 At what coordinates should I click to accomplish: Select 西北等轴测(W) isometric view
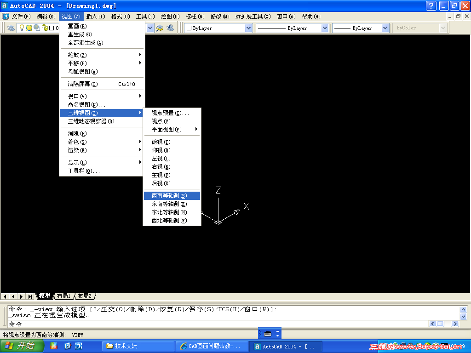(172, 221)
